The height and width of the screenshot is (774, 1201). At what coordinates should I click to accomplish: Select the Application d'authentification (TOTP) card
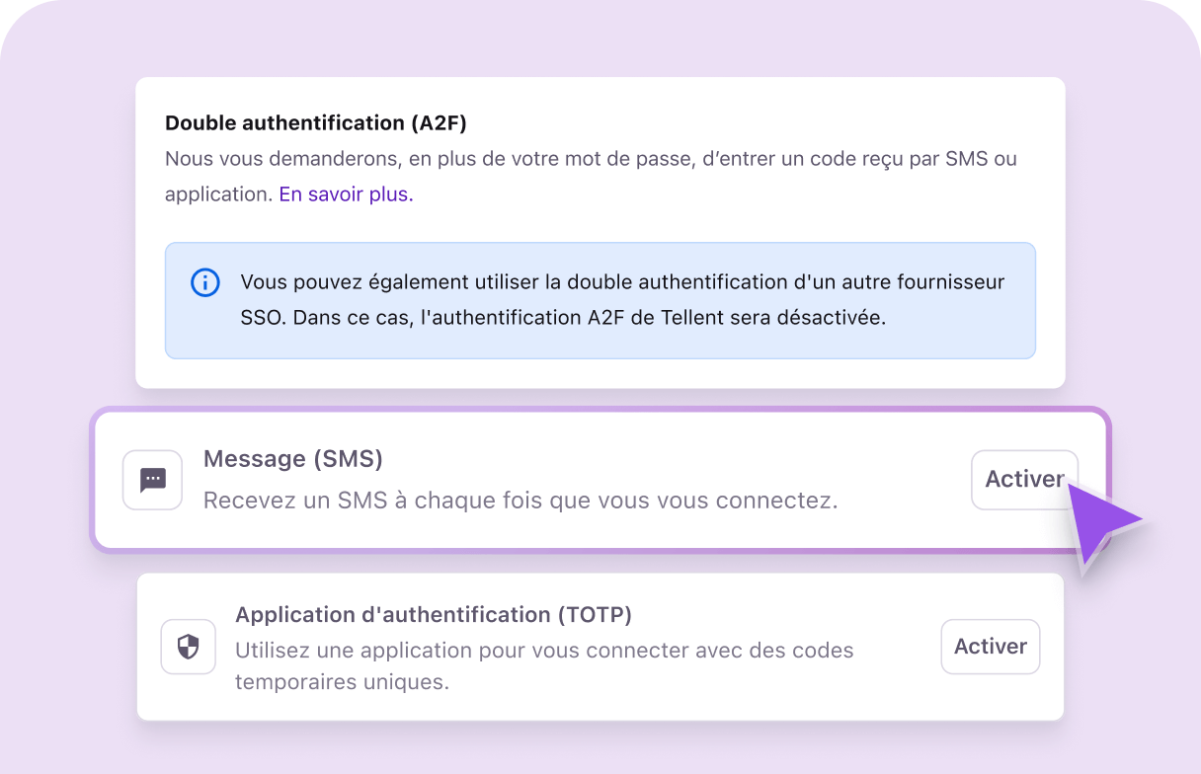point(600,647)
